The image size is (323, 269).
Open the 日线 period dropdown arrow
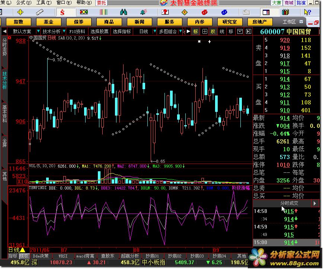[x=154, y=31]
